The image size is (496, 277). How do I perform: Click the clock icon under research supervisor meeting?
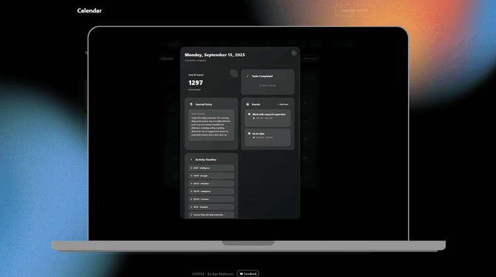254,118
